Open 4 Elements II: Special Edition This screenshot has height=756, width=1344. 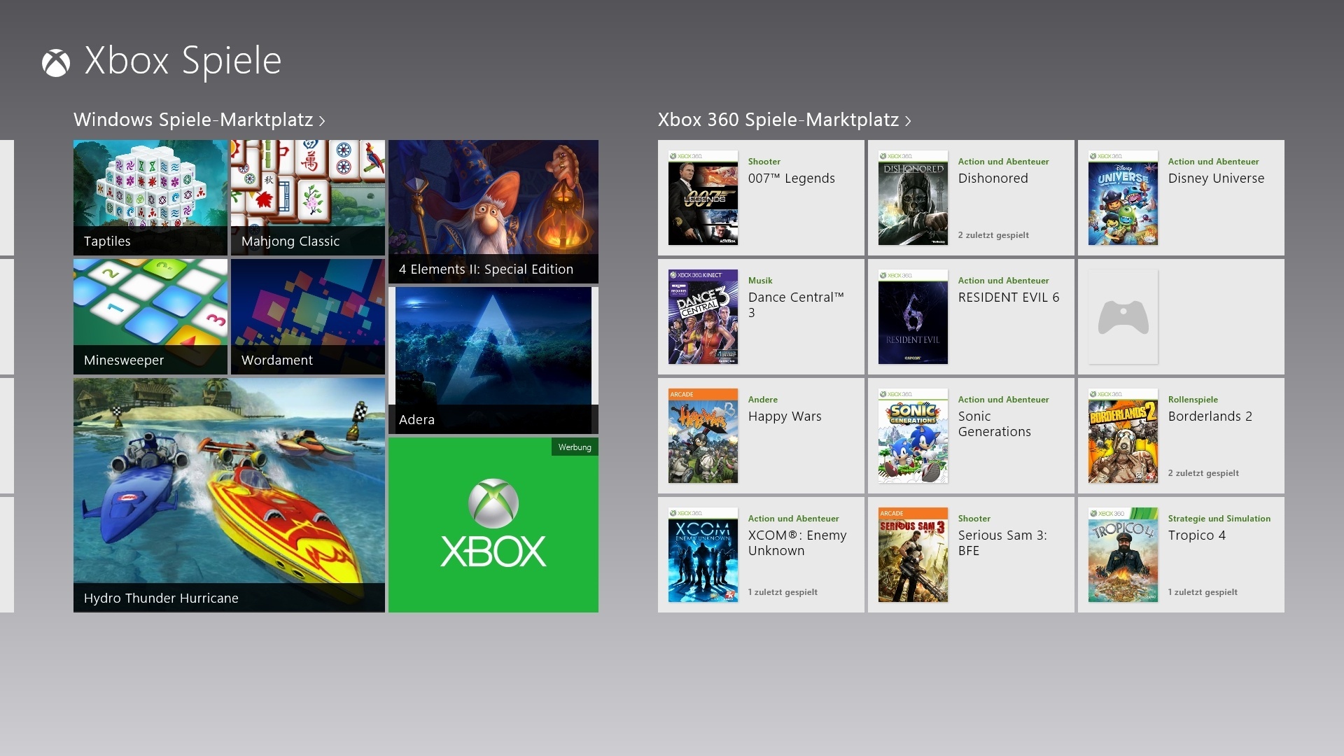click(x=493, y=211)
